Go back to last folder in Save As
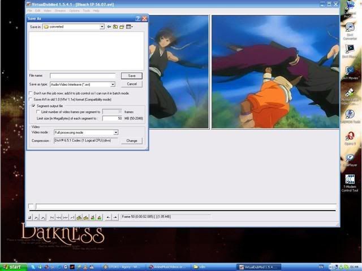Image resolution: width=362 pixels, height=271 pixels. tap(109, 27)
